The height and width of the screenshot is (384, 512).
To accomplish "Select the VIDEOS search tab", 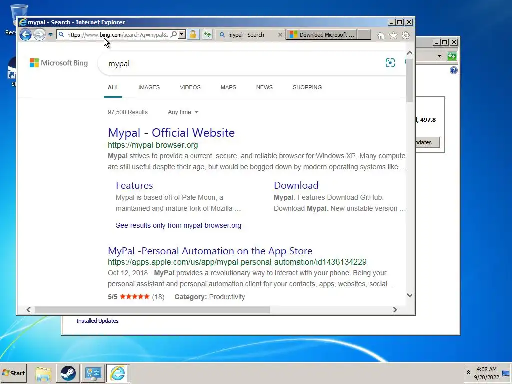I will 190,87.
